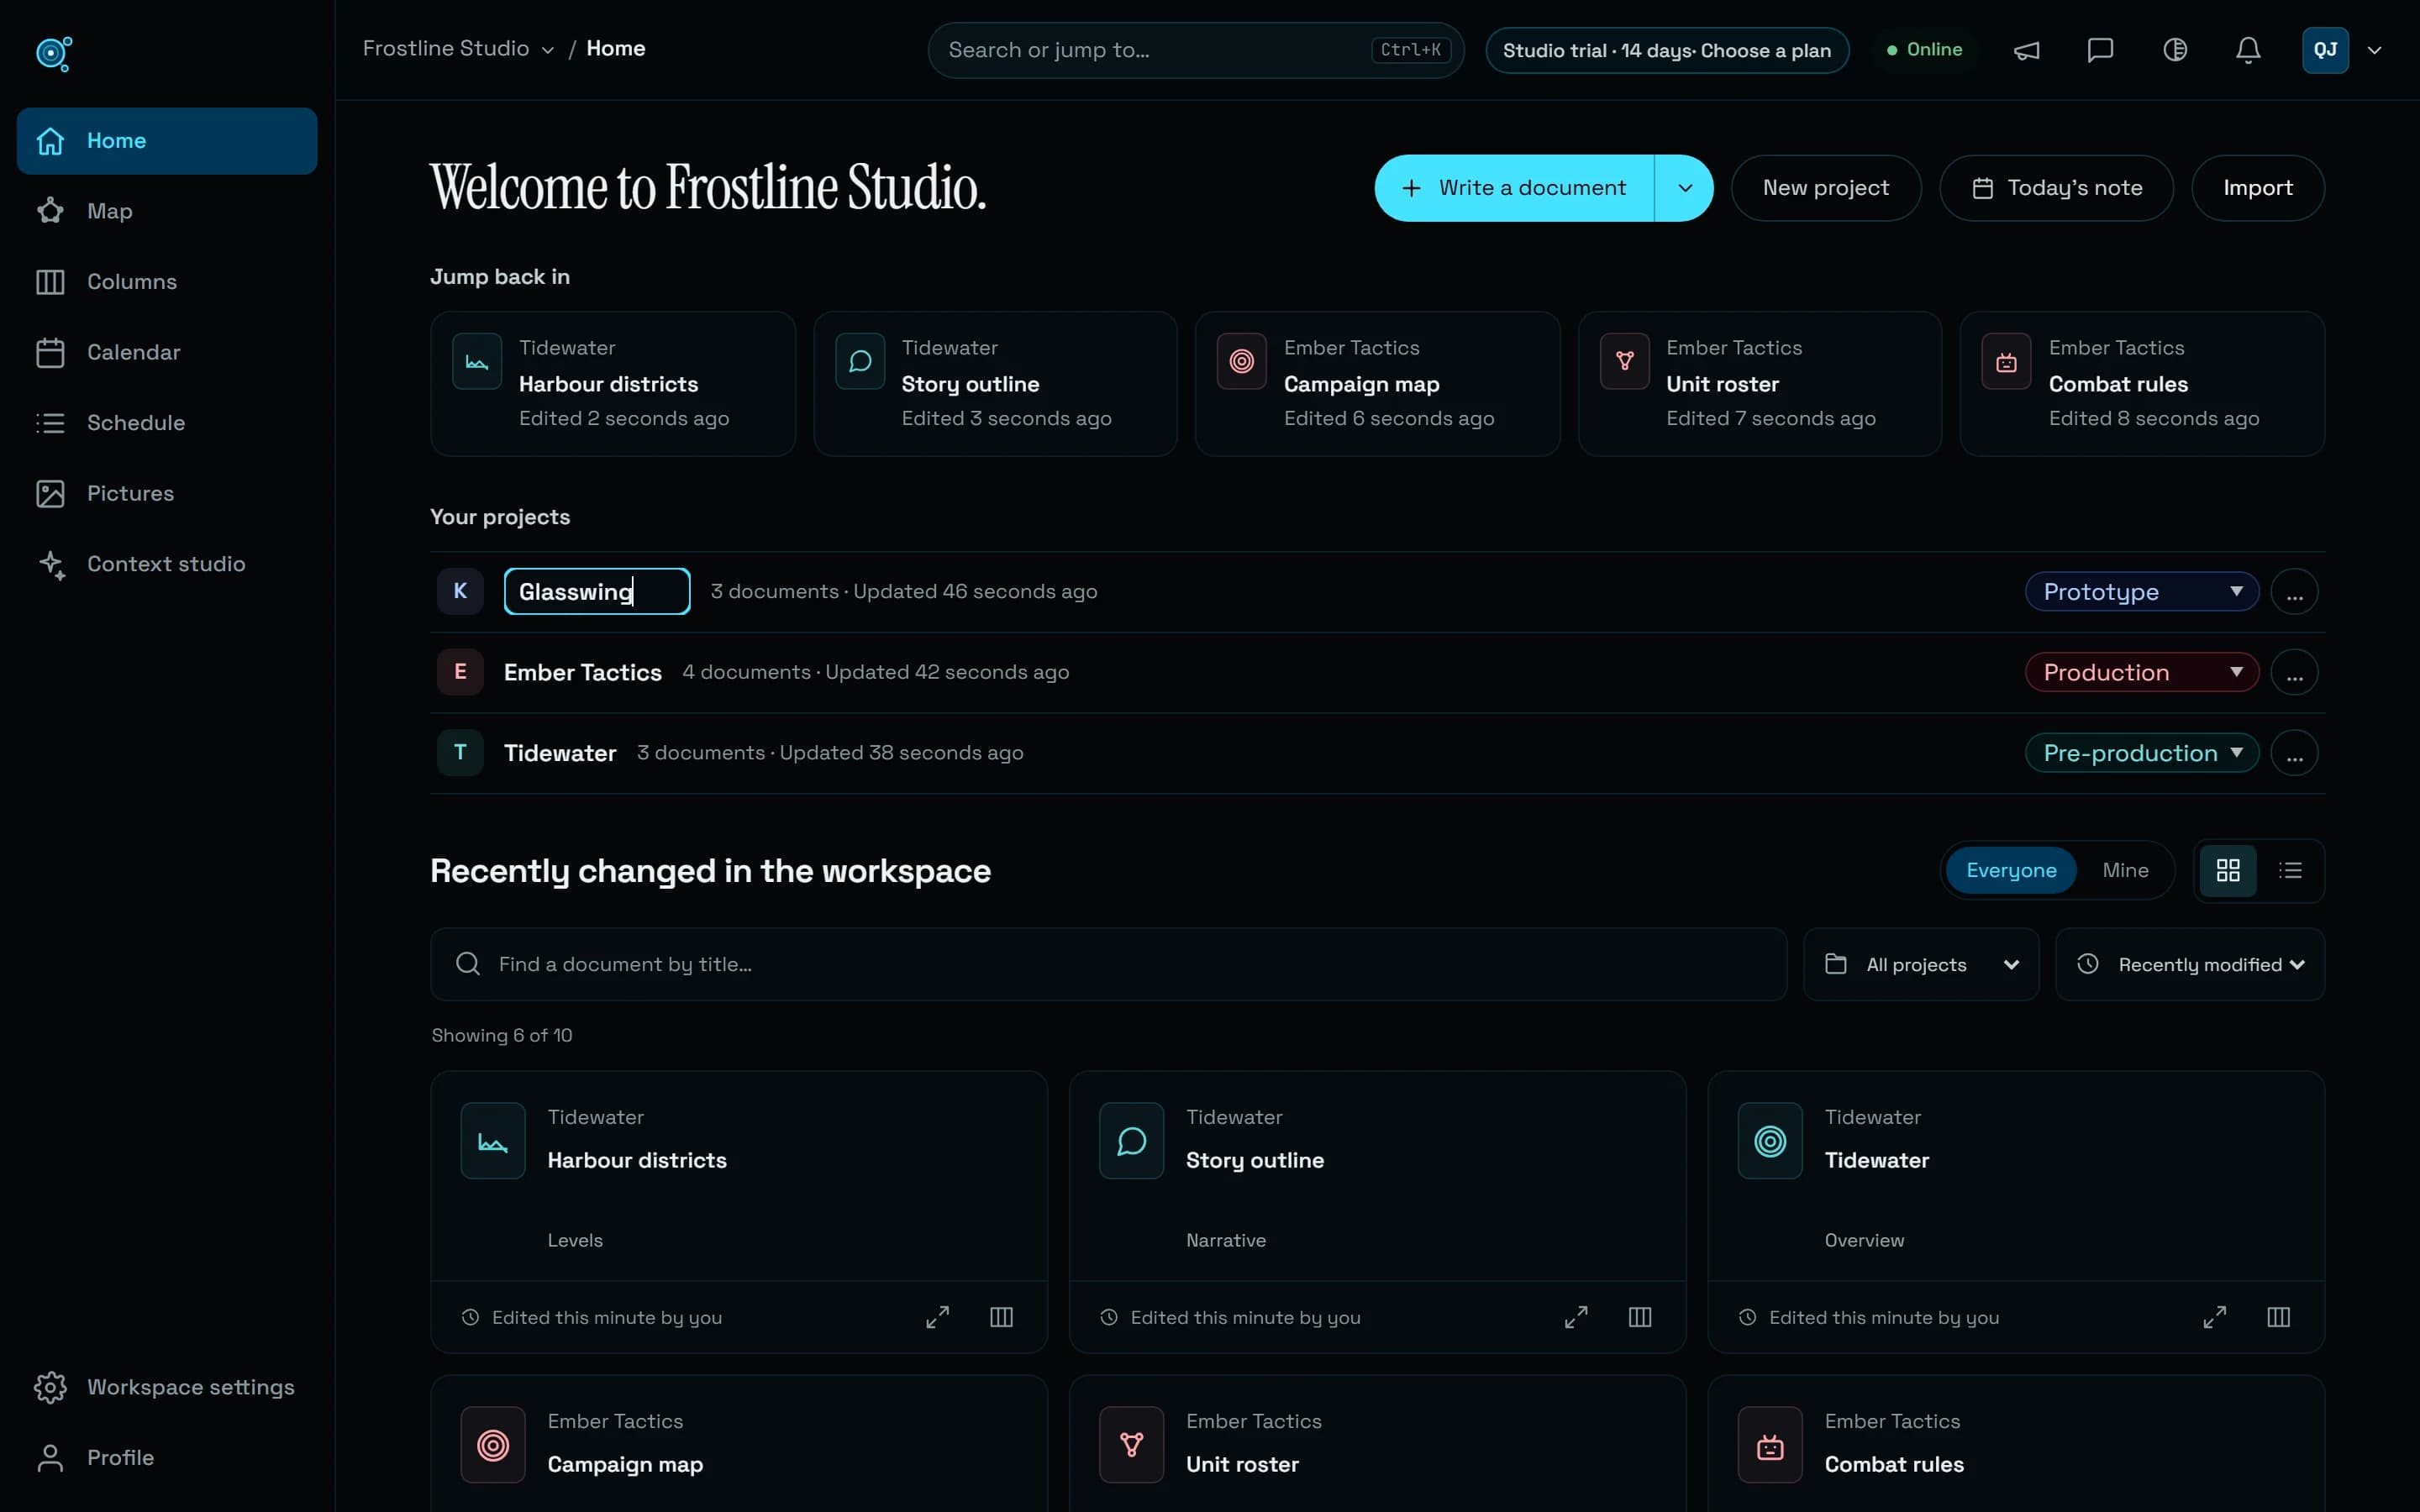Open the Combat rules jump-back card icon
2420x1512 pixels.
pyautogui.click(x=2007, y=362)
